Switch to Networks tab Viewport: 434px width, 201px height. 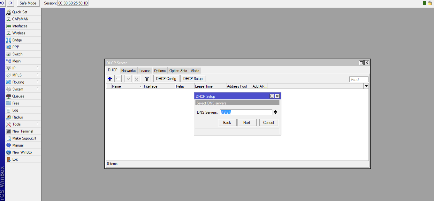[128, 71]
